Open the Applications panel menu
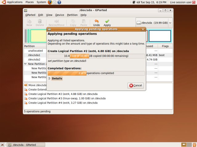 (15, 2)
